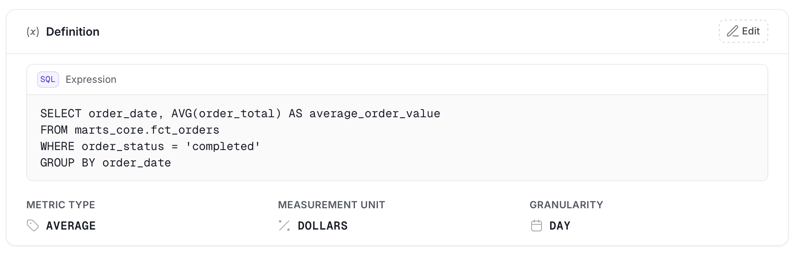Click the GROUP BY order_date line
This screenshot has width=797, height=255.
[x=106, y=163]
